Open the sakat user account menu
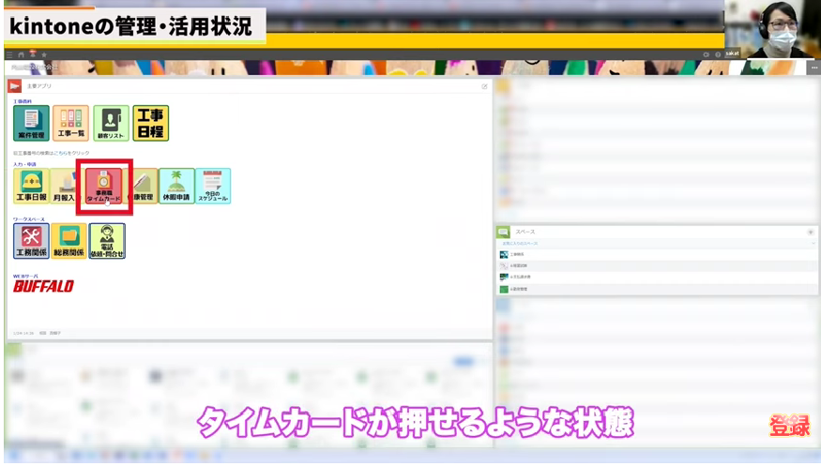The height and width of the screenshot is (466, 821). coord(733,53)
